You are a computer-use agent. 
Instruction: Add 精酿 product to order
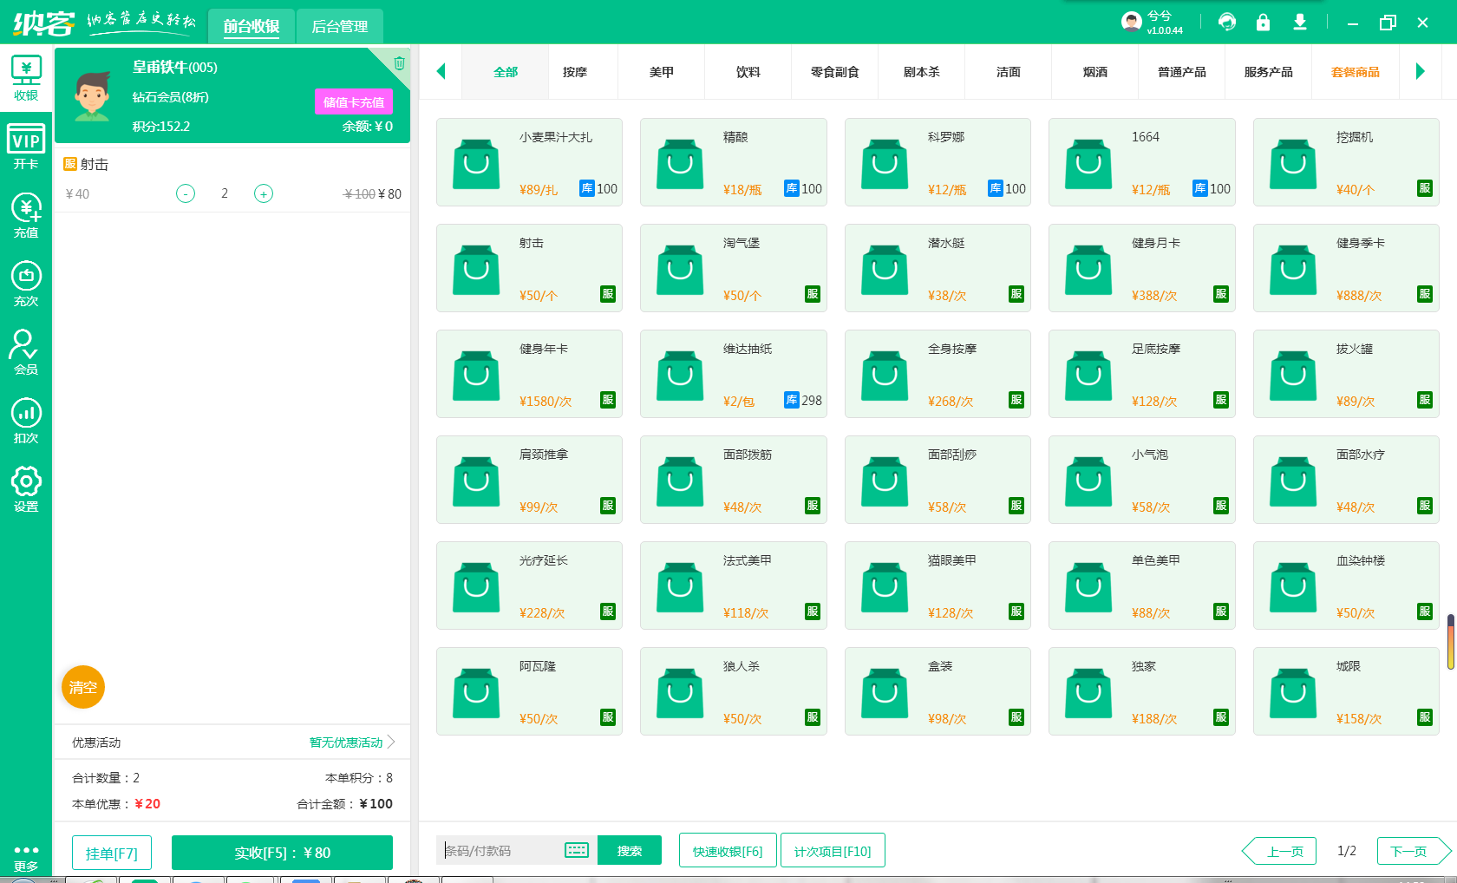coord(734,162)
